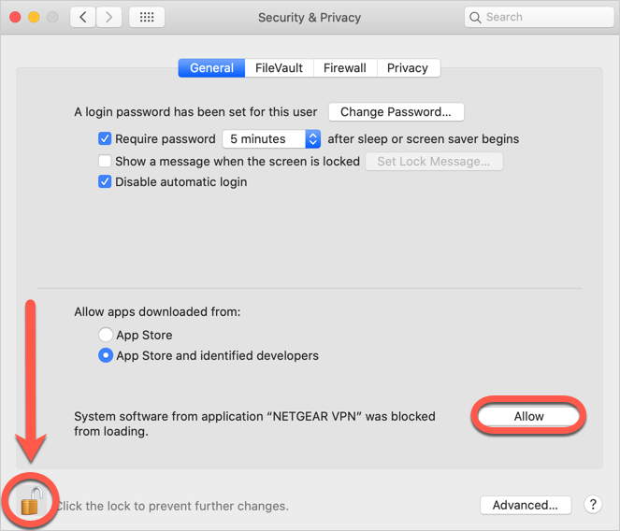620x531 pixels.
Task: Allow the blocked NETGEAR VPN software
Action: (x=528, y=416)
